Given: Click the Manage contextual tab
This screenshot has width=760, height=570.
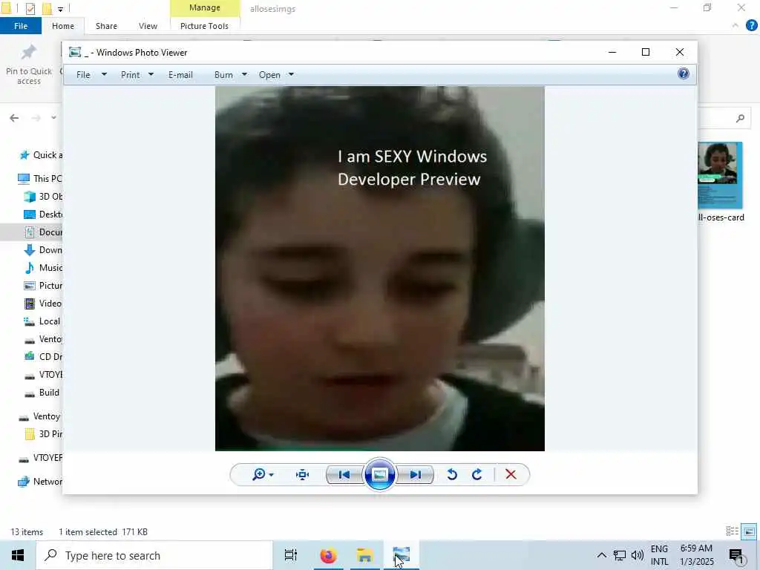Looking at the screenshot, I should (x=205, y=7).
